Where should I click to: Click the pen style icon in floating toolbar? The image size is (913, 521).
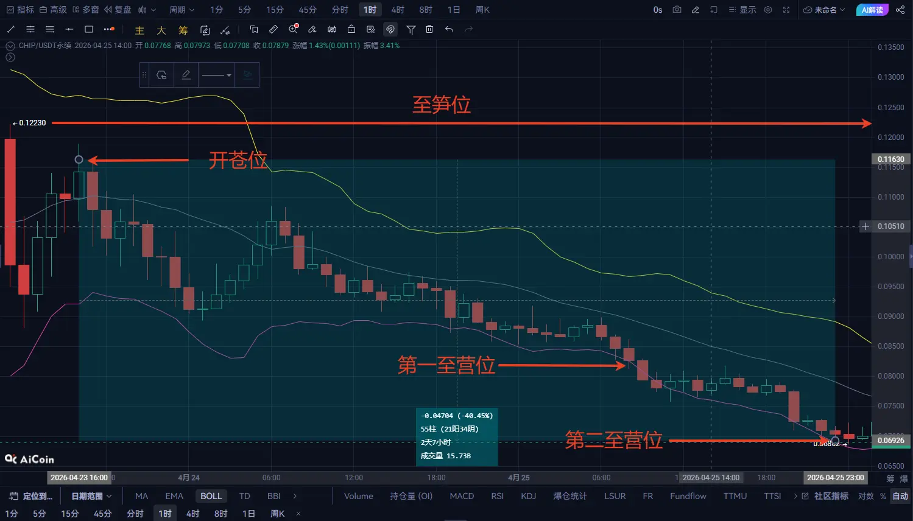(186, 75)
